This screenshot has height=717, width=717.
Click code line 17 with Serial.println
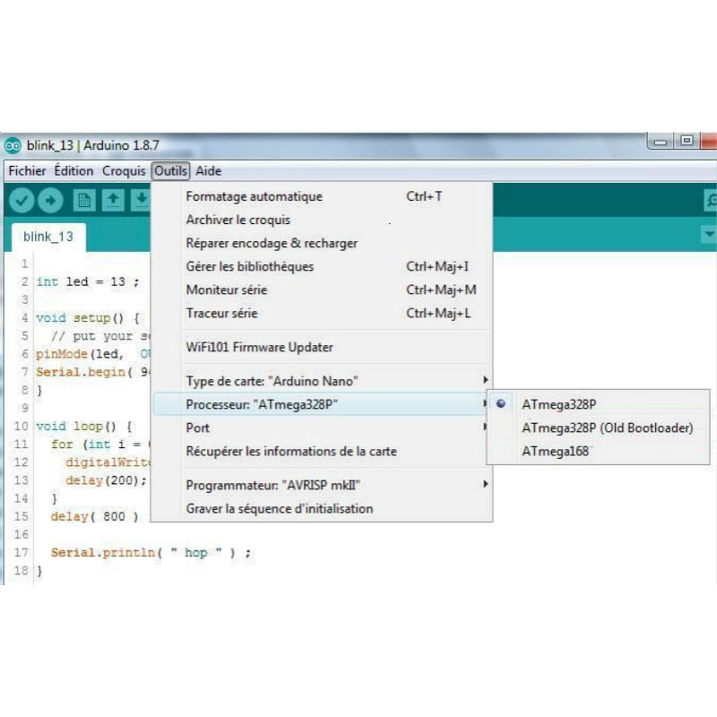149,553
